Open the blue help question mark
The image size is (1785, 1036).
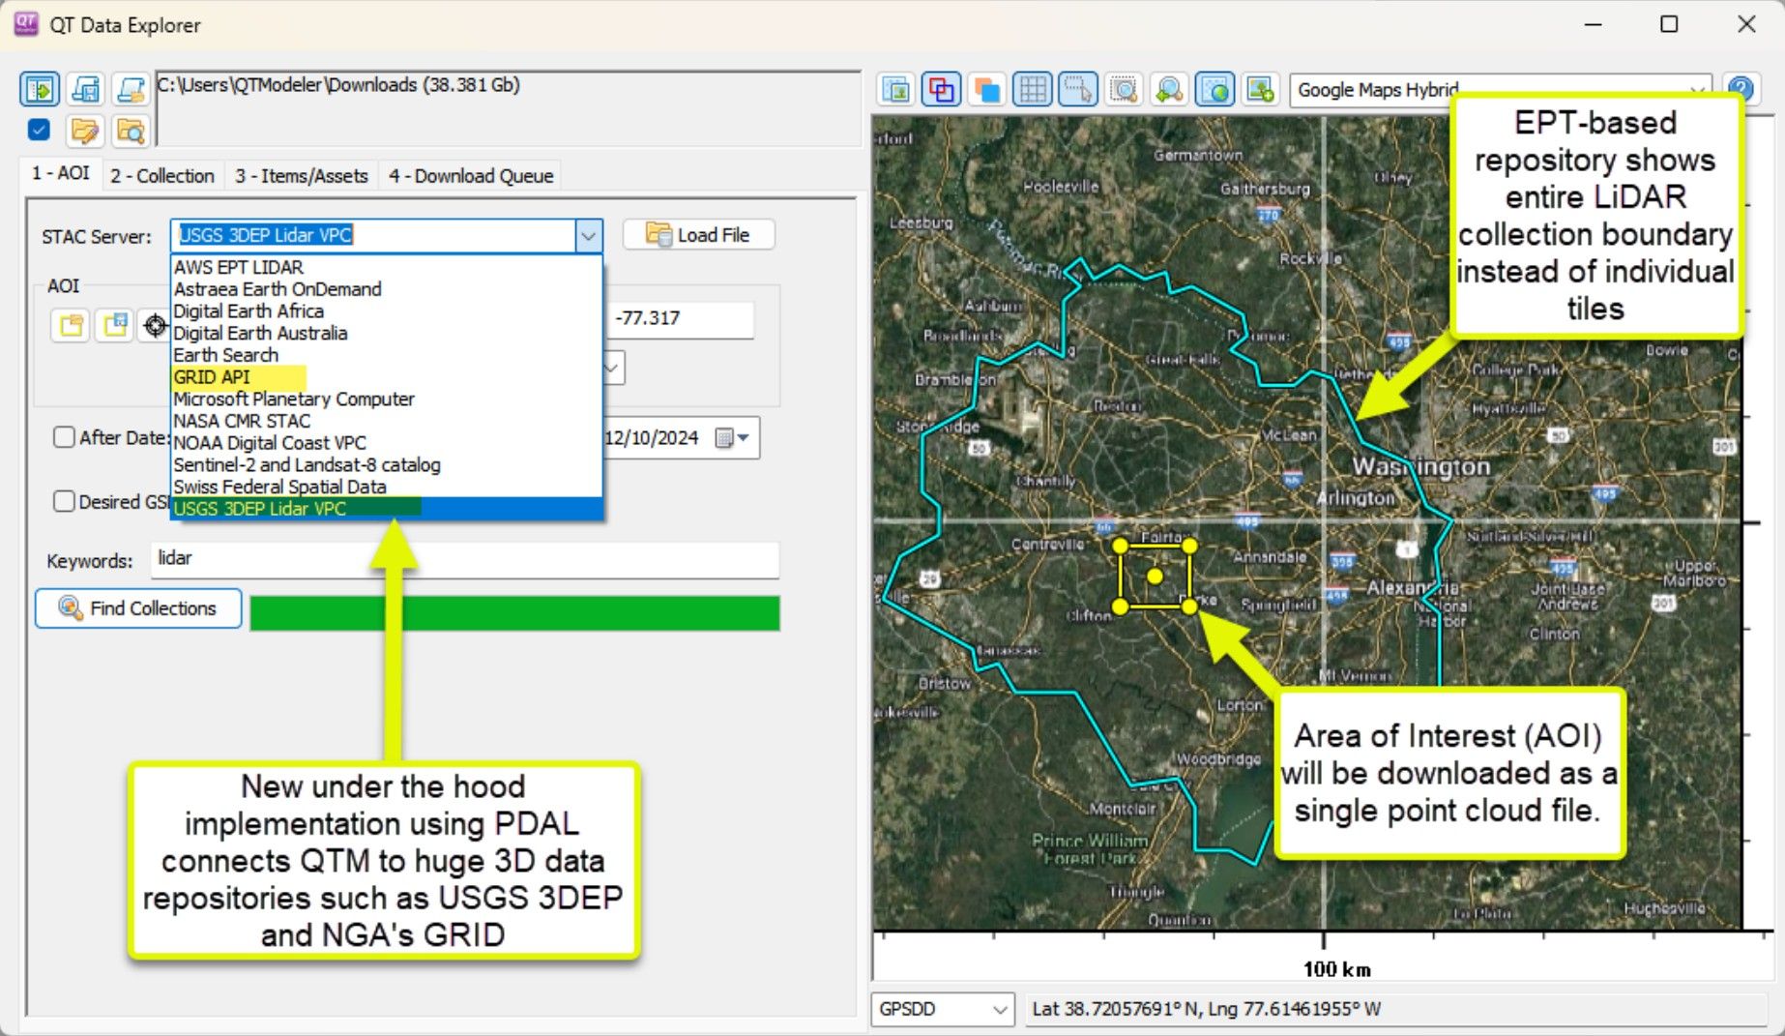[x=1741, y=90]
